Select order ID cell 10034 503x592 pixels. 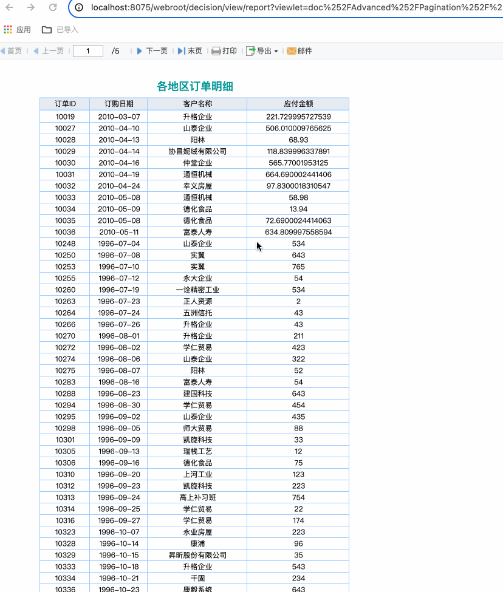(x=65, y=209)
